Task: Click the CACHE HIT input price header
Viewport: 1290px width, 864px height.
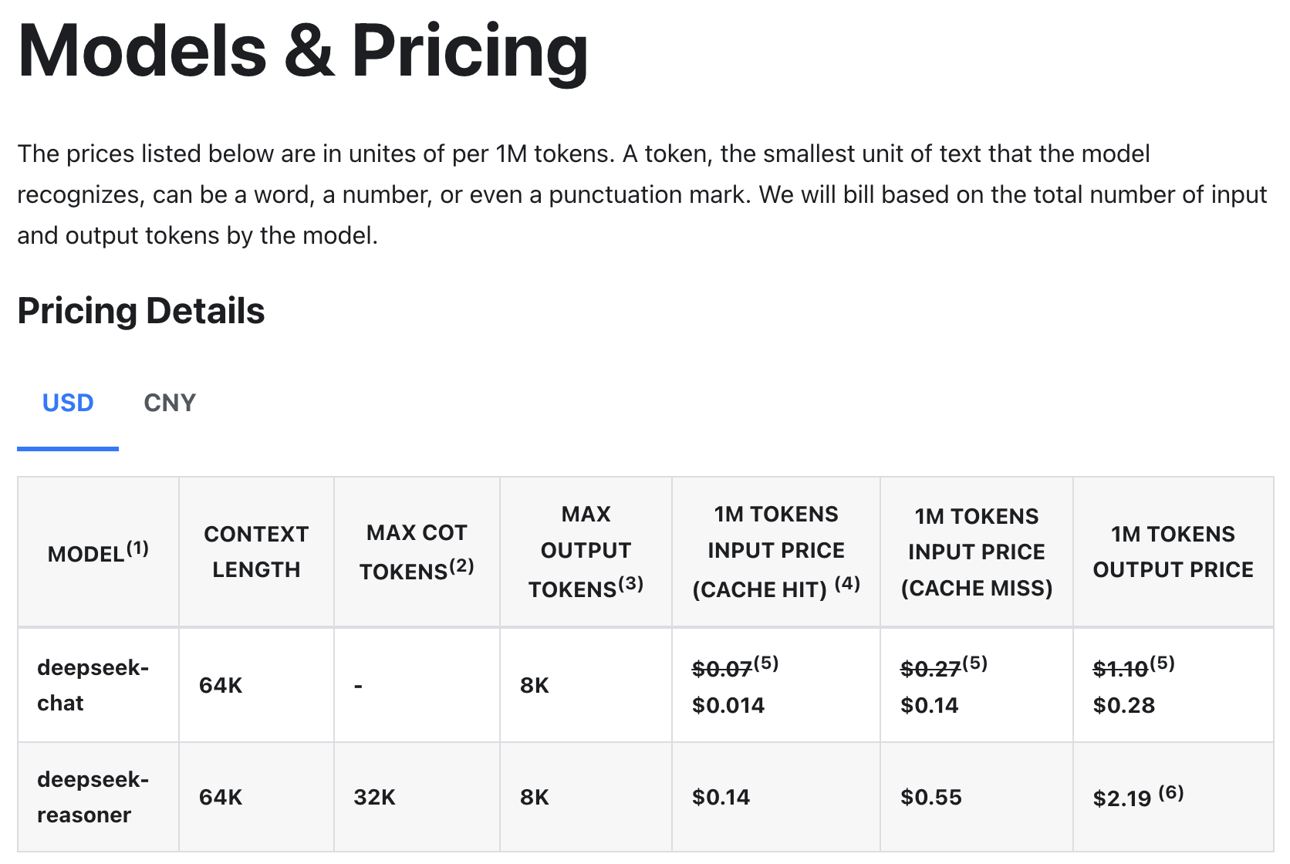Action: click(776, 552)
